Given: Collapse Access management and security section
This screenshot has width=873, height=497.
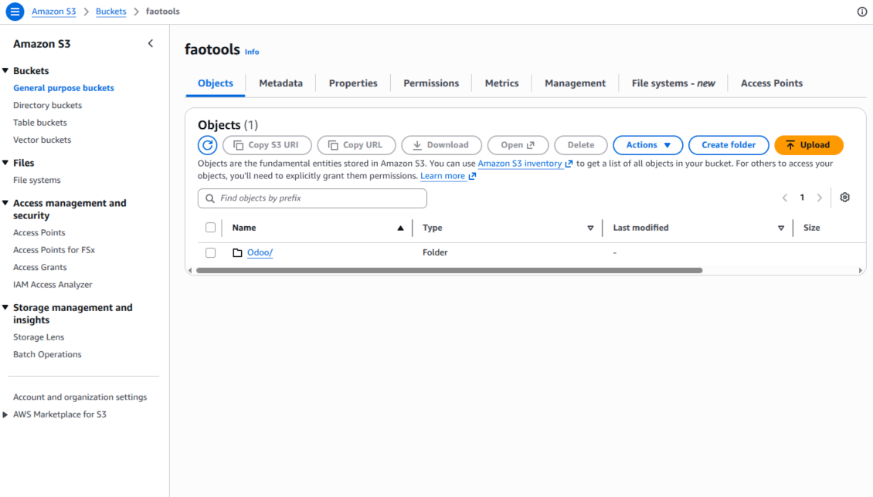Looking at the screenshot, I should pyautogui.click(x=5, y=203).
